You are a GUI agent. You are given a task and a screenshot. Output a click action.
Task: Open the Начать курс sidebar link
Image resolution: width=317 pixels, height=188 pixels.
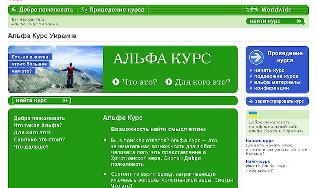(x=259, y=141)
